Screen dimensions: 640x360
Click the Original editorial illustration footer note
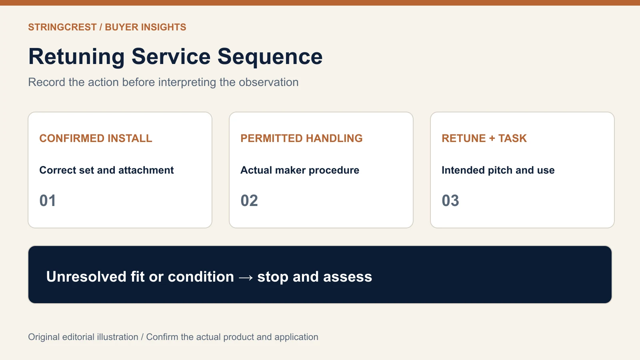pos(173,337)
